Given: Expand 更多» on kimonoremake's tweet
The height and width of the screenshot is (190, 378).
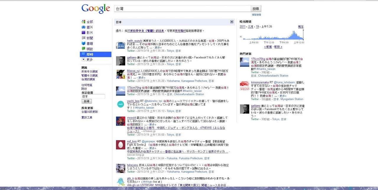Looking at the screenshot, I should pos(282,96).
